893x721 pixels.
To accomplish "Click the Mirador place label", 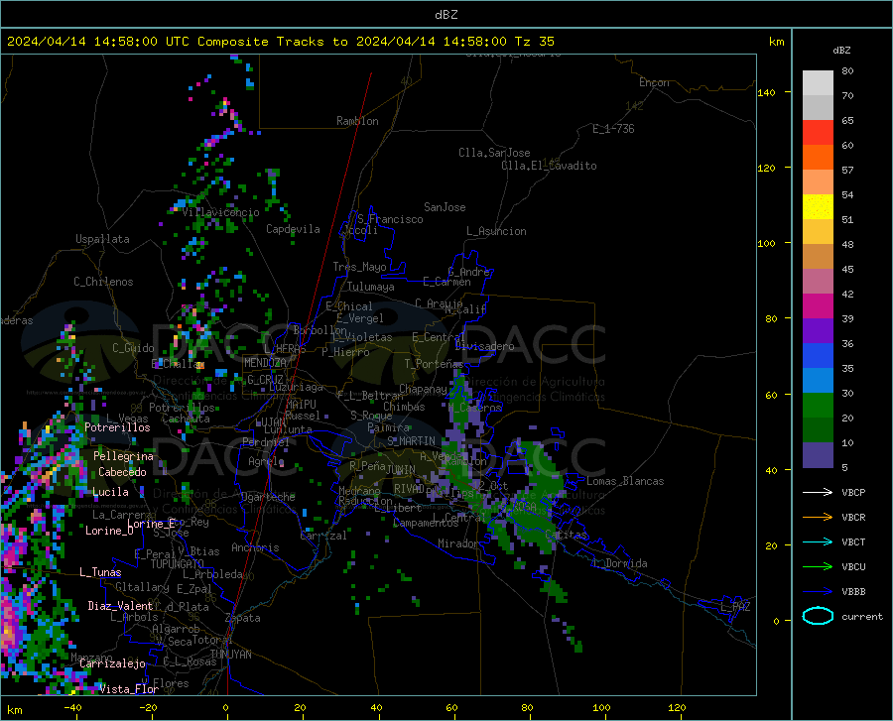I will point(458,543).
